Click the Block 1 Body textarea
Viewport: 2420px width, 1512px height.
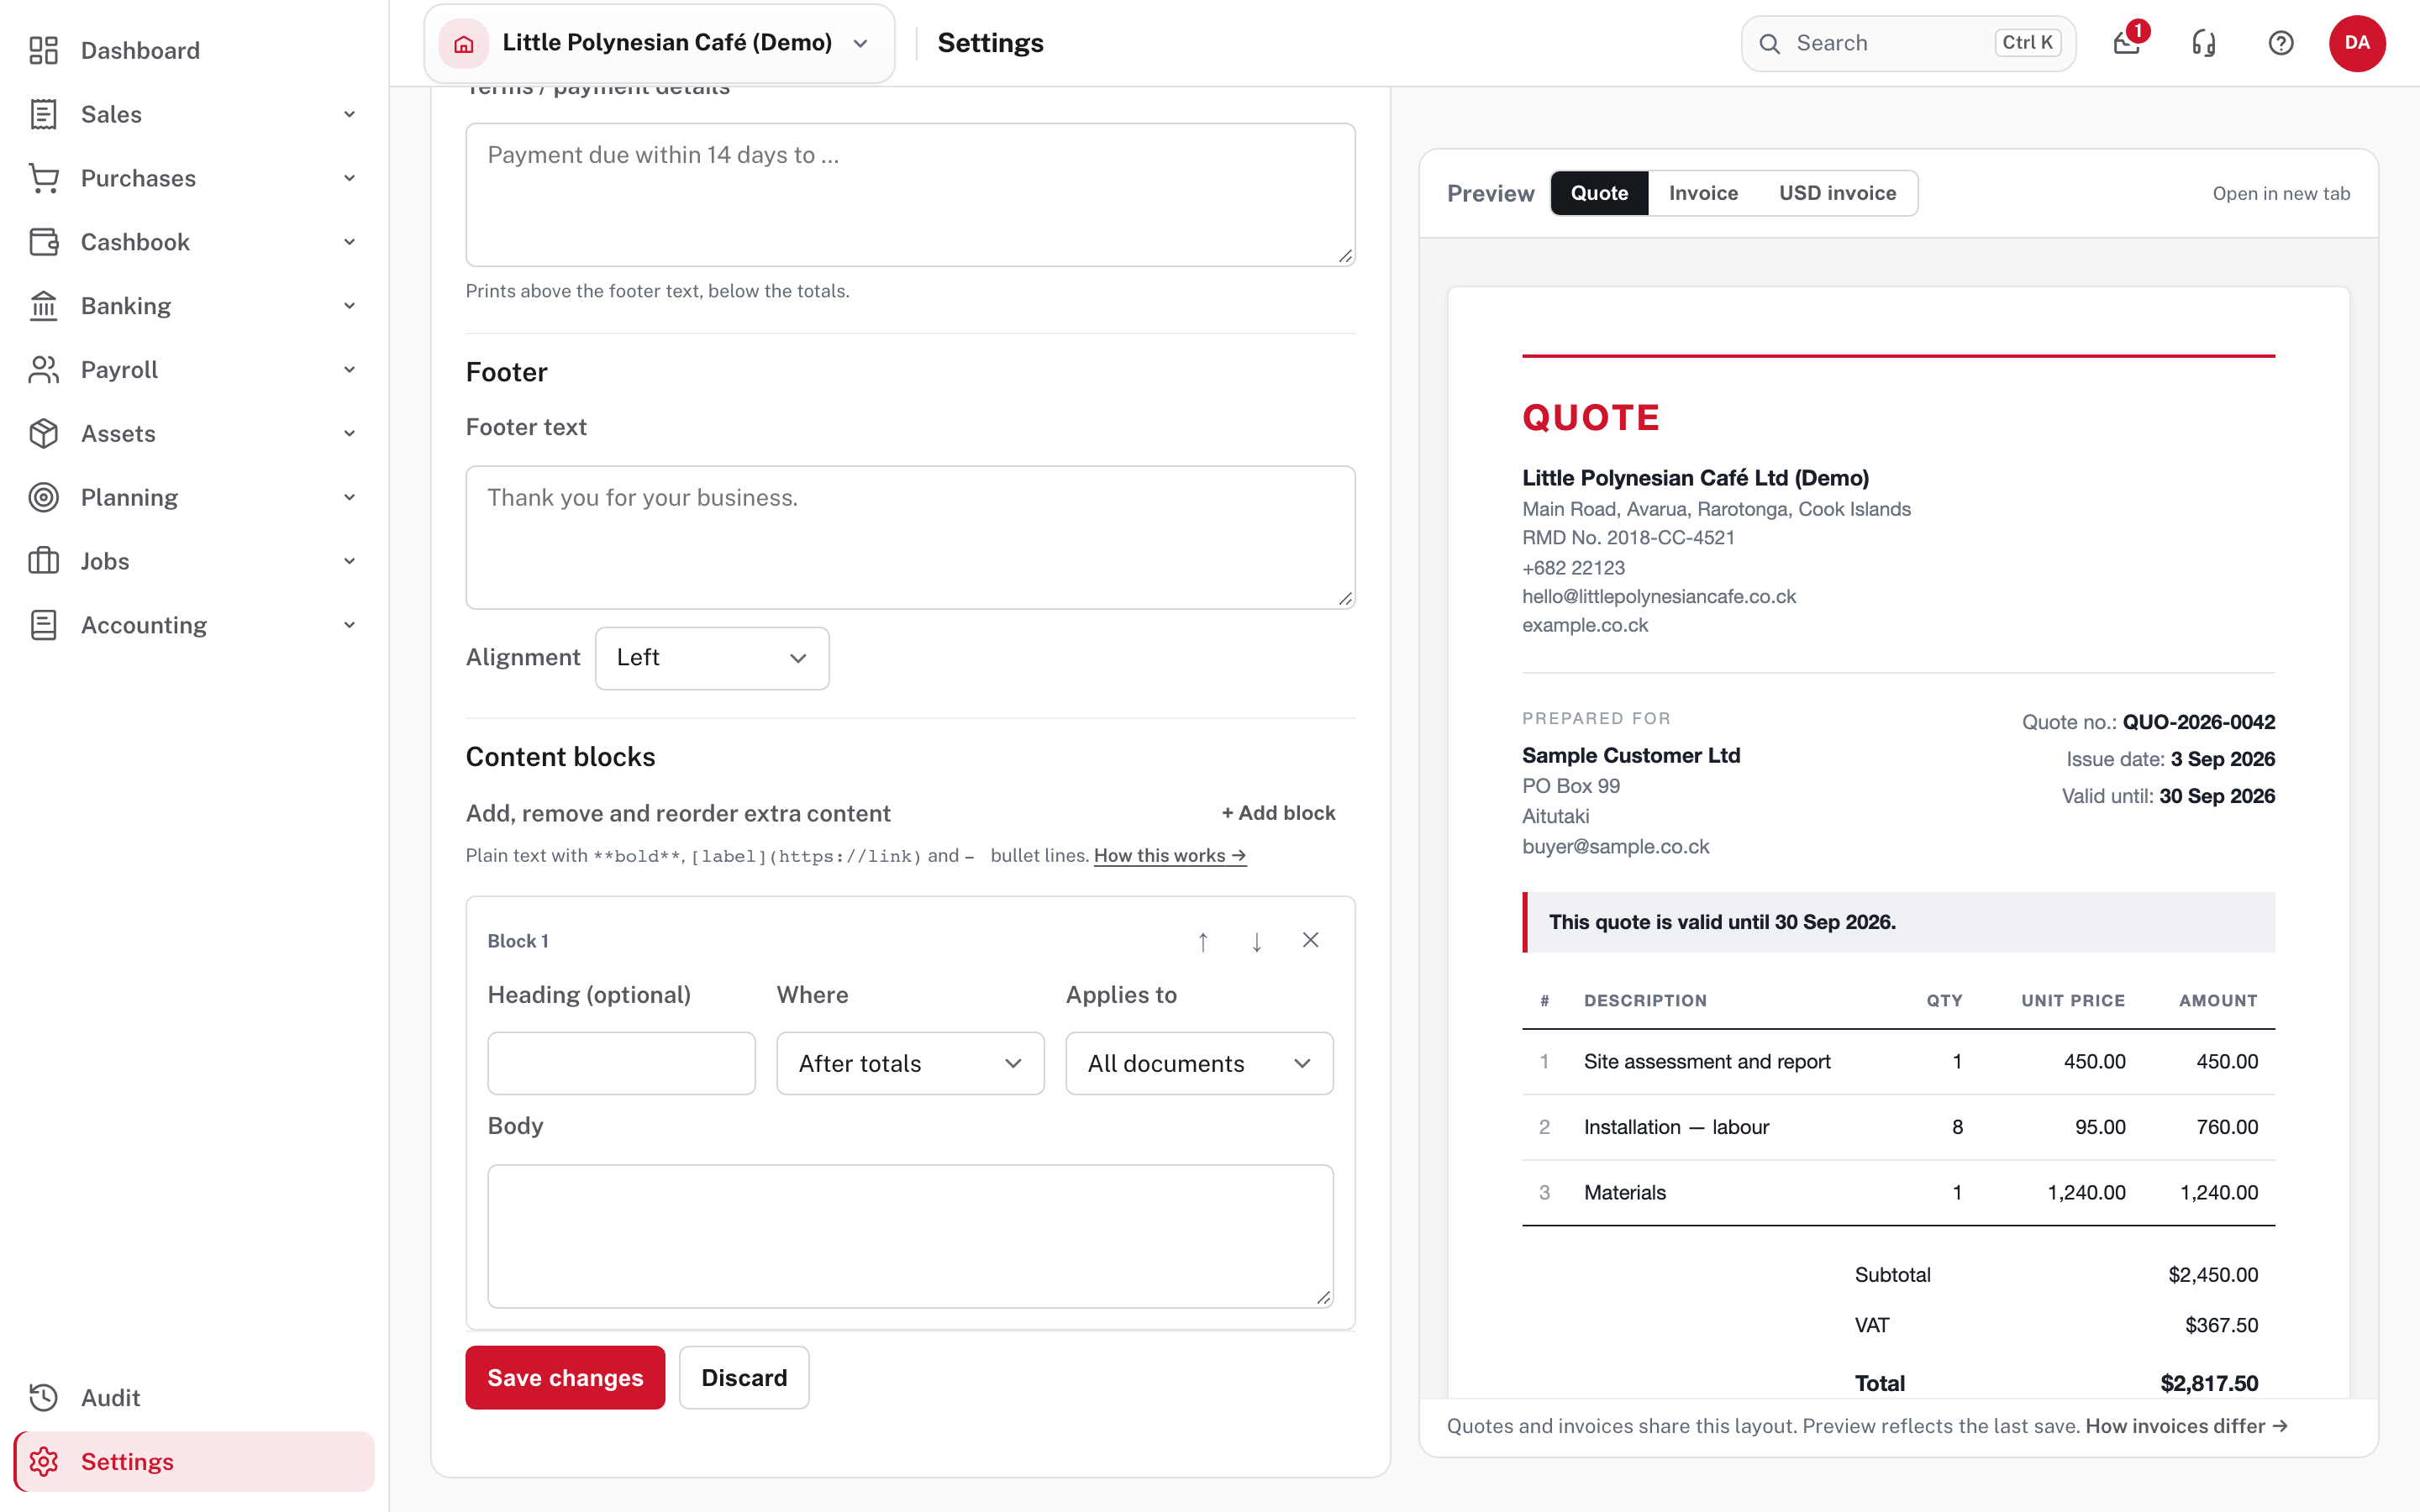pos(910,1236)
